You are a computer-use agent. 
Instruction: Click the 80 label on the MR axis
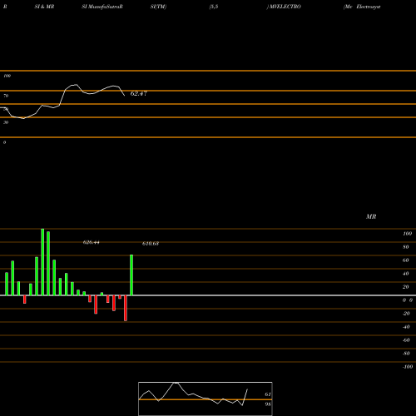pos(405,247)
